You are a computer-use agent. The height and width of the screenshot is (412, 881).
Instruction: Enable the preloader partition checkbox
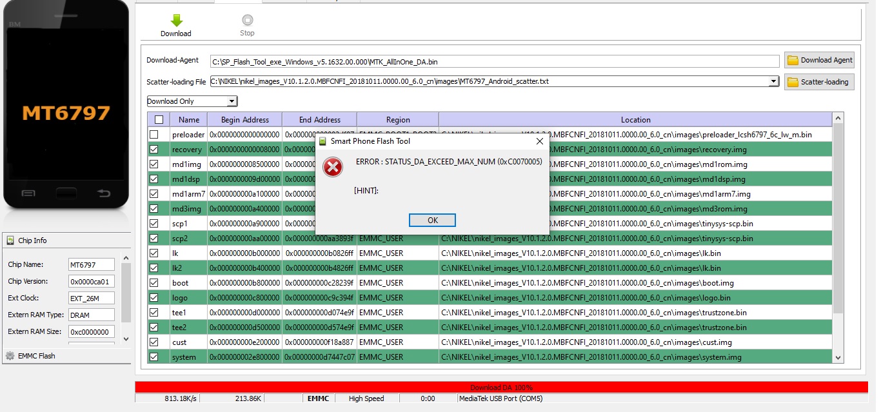click(x=153, y=135)
